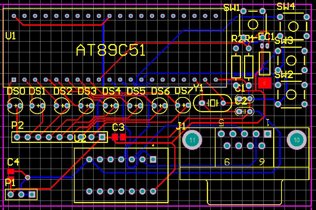This screenshot has height=210, width=316.
Task: Select the P1 connector designator label
Action: tap(10, 182)
